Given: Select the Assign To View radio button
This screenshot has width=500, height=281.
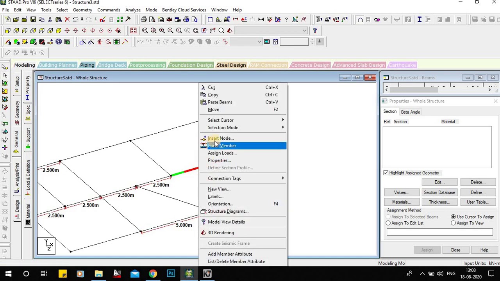Looking at the screenshot, I should click(453, 223).
